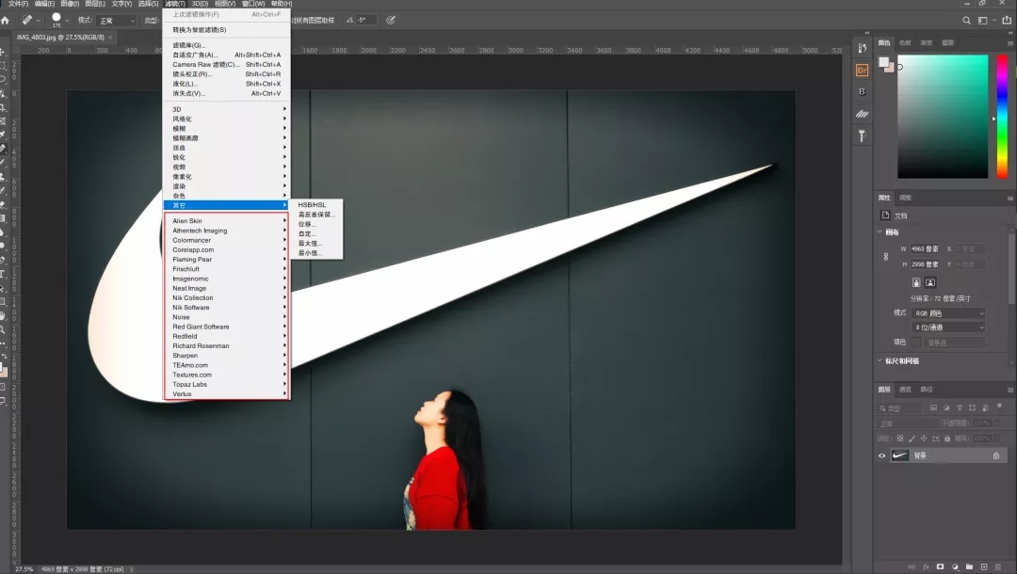Filter layers by adjustment layer icon

tap(946, 408)
